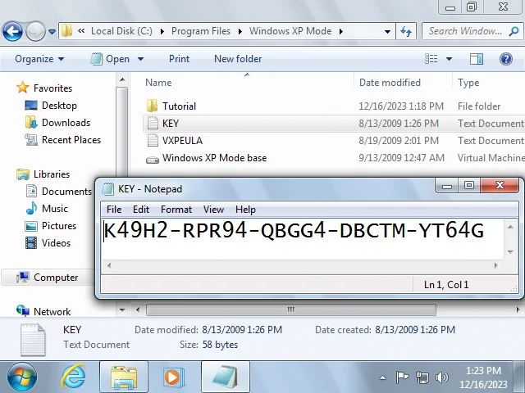Screen dimensions: 525x393
Task: Click the Explorer horizontal scrollbar thumb
Action: pyautogui.click(x=291, y=309)
